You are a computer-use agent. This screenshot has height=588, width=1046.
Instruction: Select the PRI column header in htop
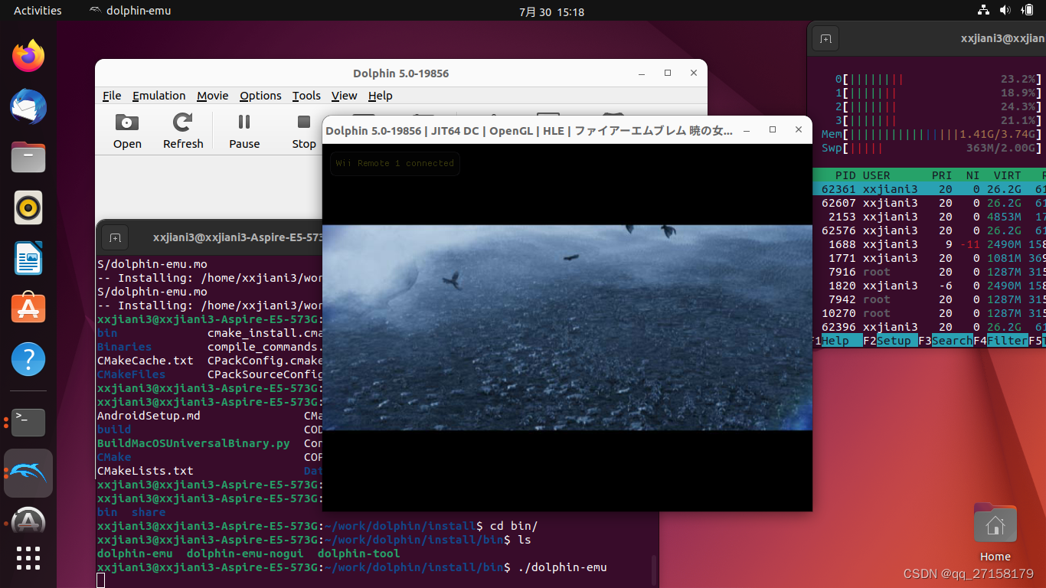click(x=942, y=175)
